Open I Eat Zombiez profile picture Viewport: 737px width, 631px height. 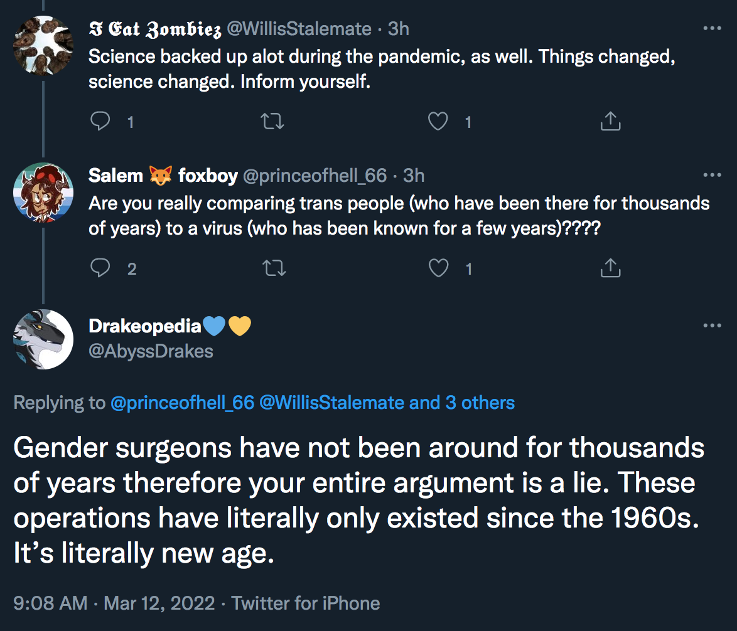[x=43, y=46]
